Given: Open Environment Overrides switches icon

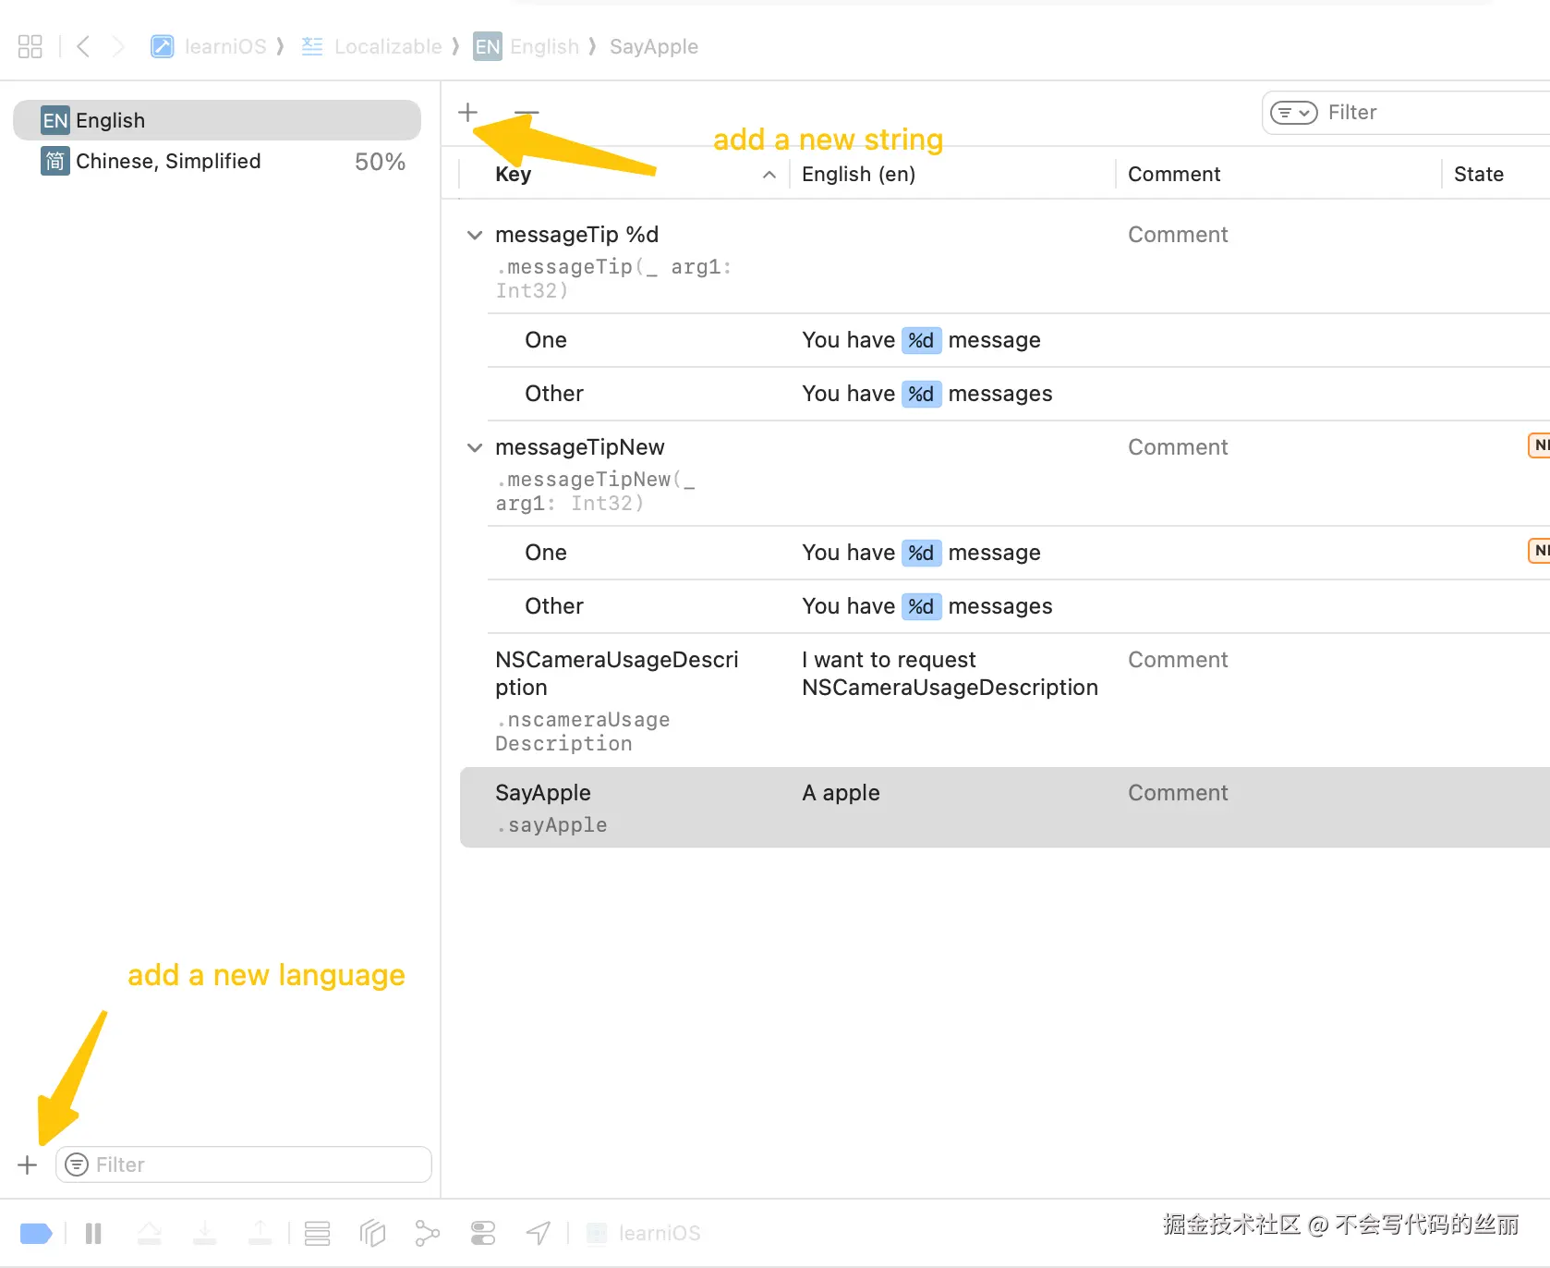Looking at the screenshot, I should pos(483,1233).
